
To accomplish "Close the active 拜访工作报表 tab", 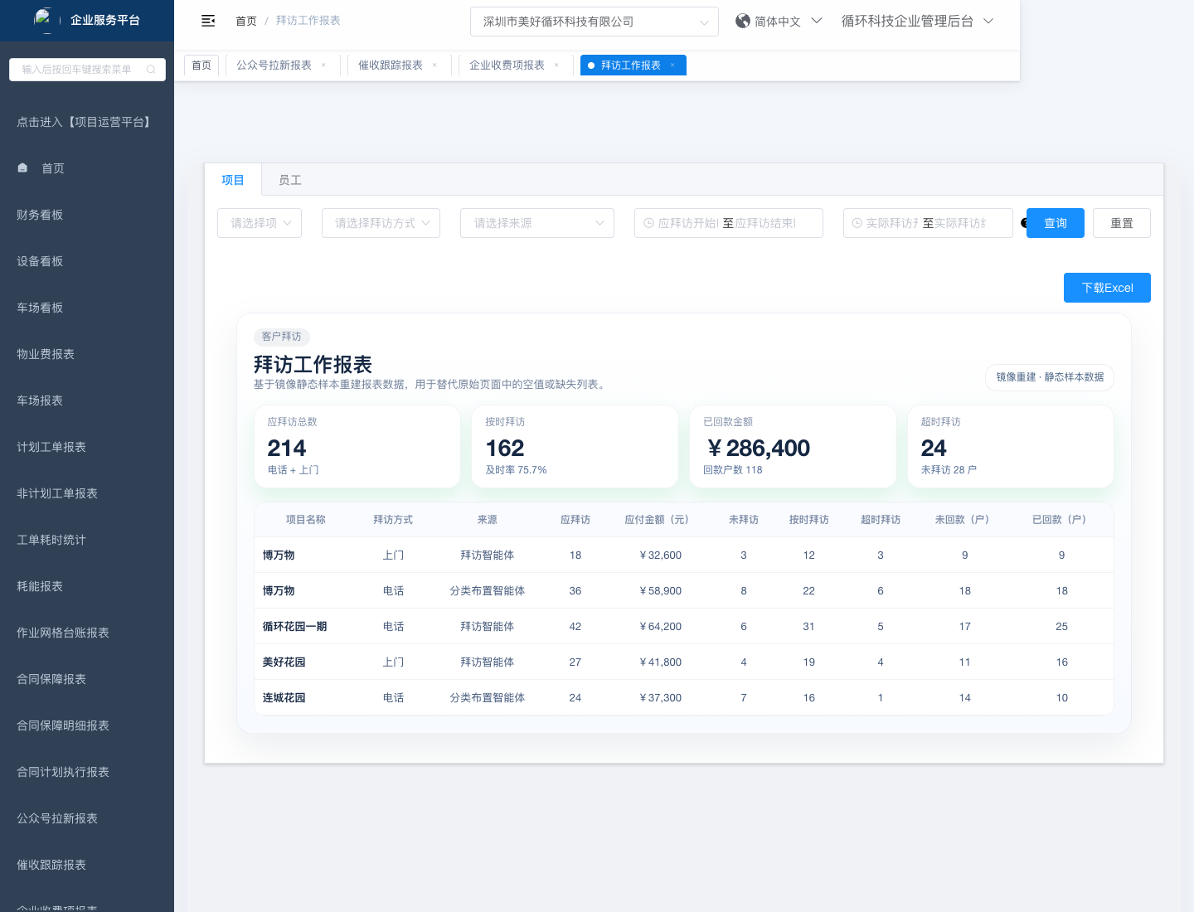I will [672, 65].
